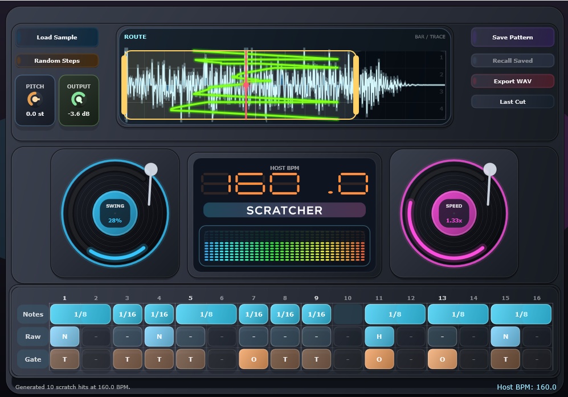Screen dimensions: 568x397
Task: Select the step 11 note length 1/8
Action: [395, 314]
